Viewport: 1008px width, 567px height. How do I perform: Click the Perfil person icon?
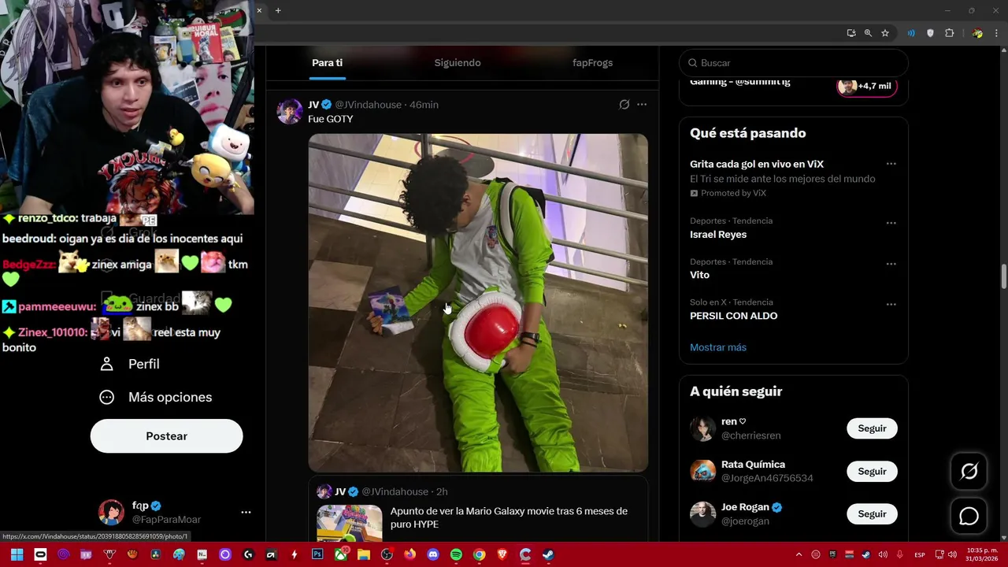click(x=107, y=364)
